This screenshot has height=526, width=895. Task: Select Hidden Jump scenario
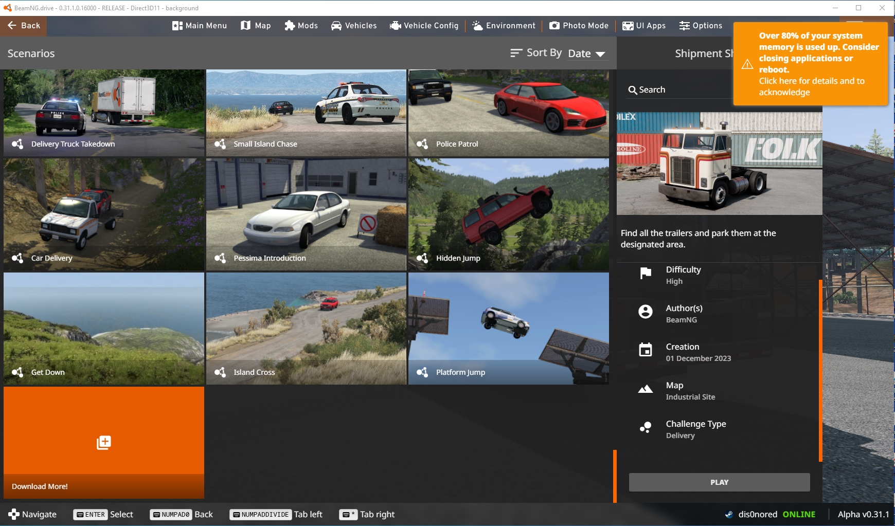coord(509,214)
